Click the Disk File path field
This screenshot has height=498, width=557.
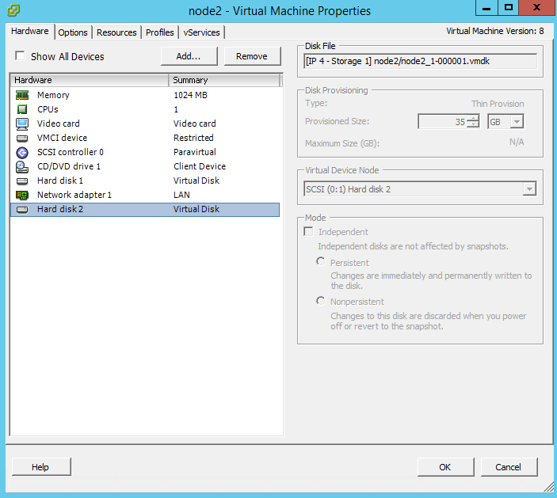420,61
